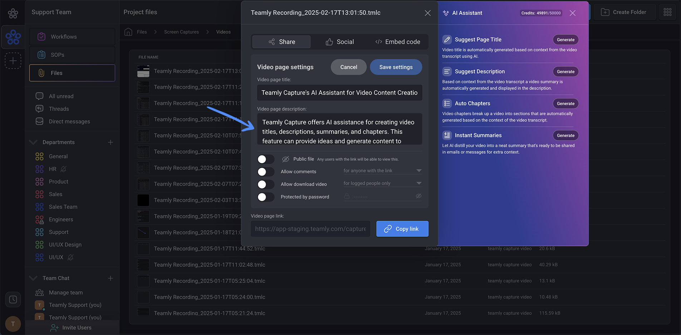The width and height of the screenshot is (681, 335).
Task: Add a new department with the plus icon
Action: [x=110, y=142]
